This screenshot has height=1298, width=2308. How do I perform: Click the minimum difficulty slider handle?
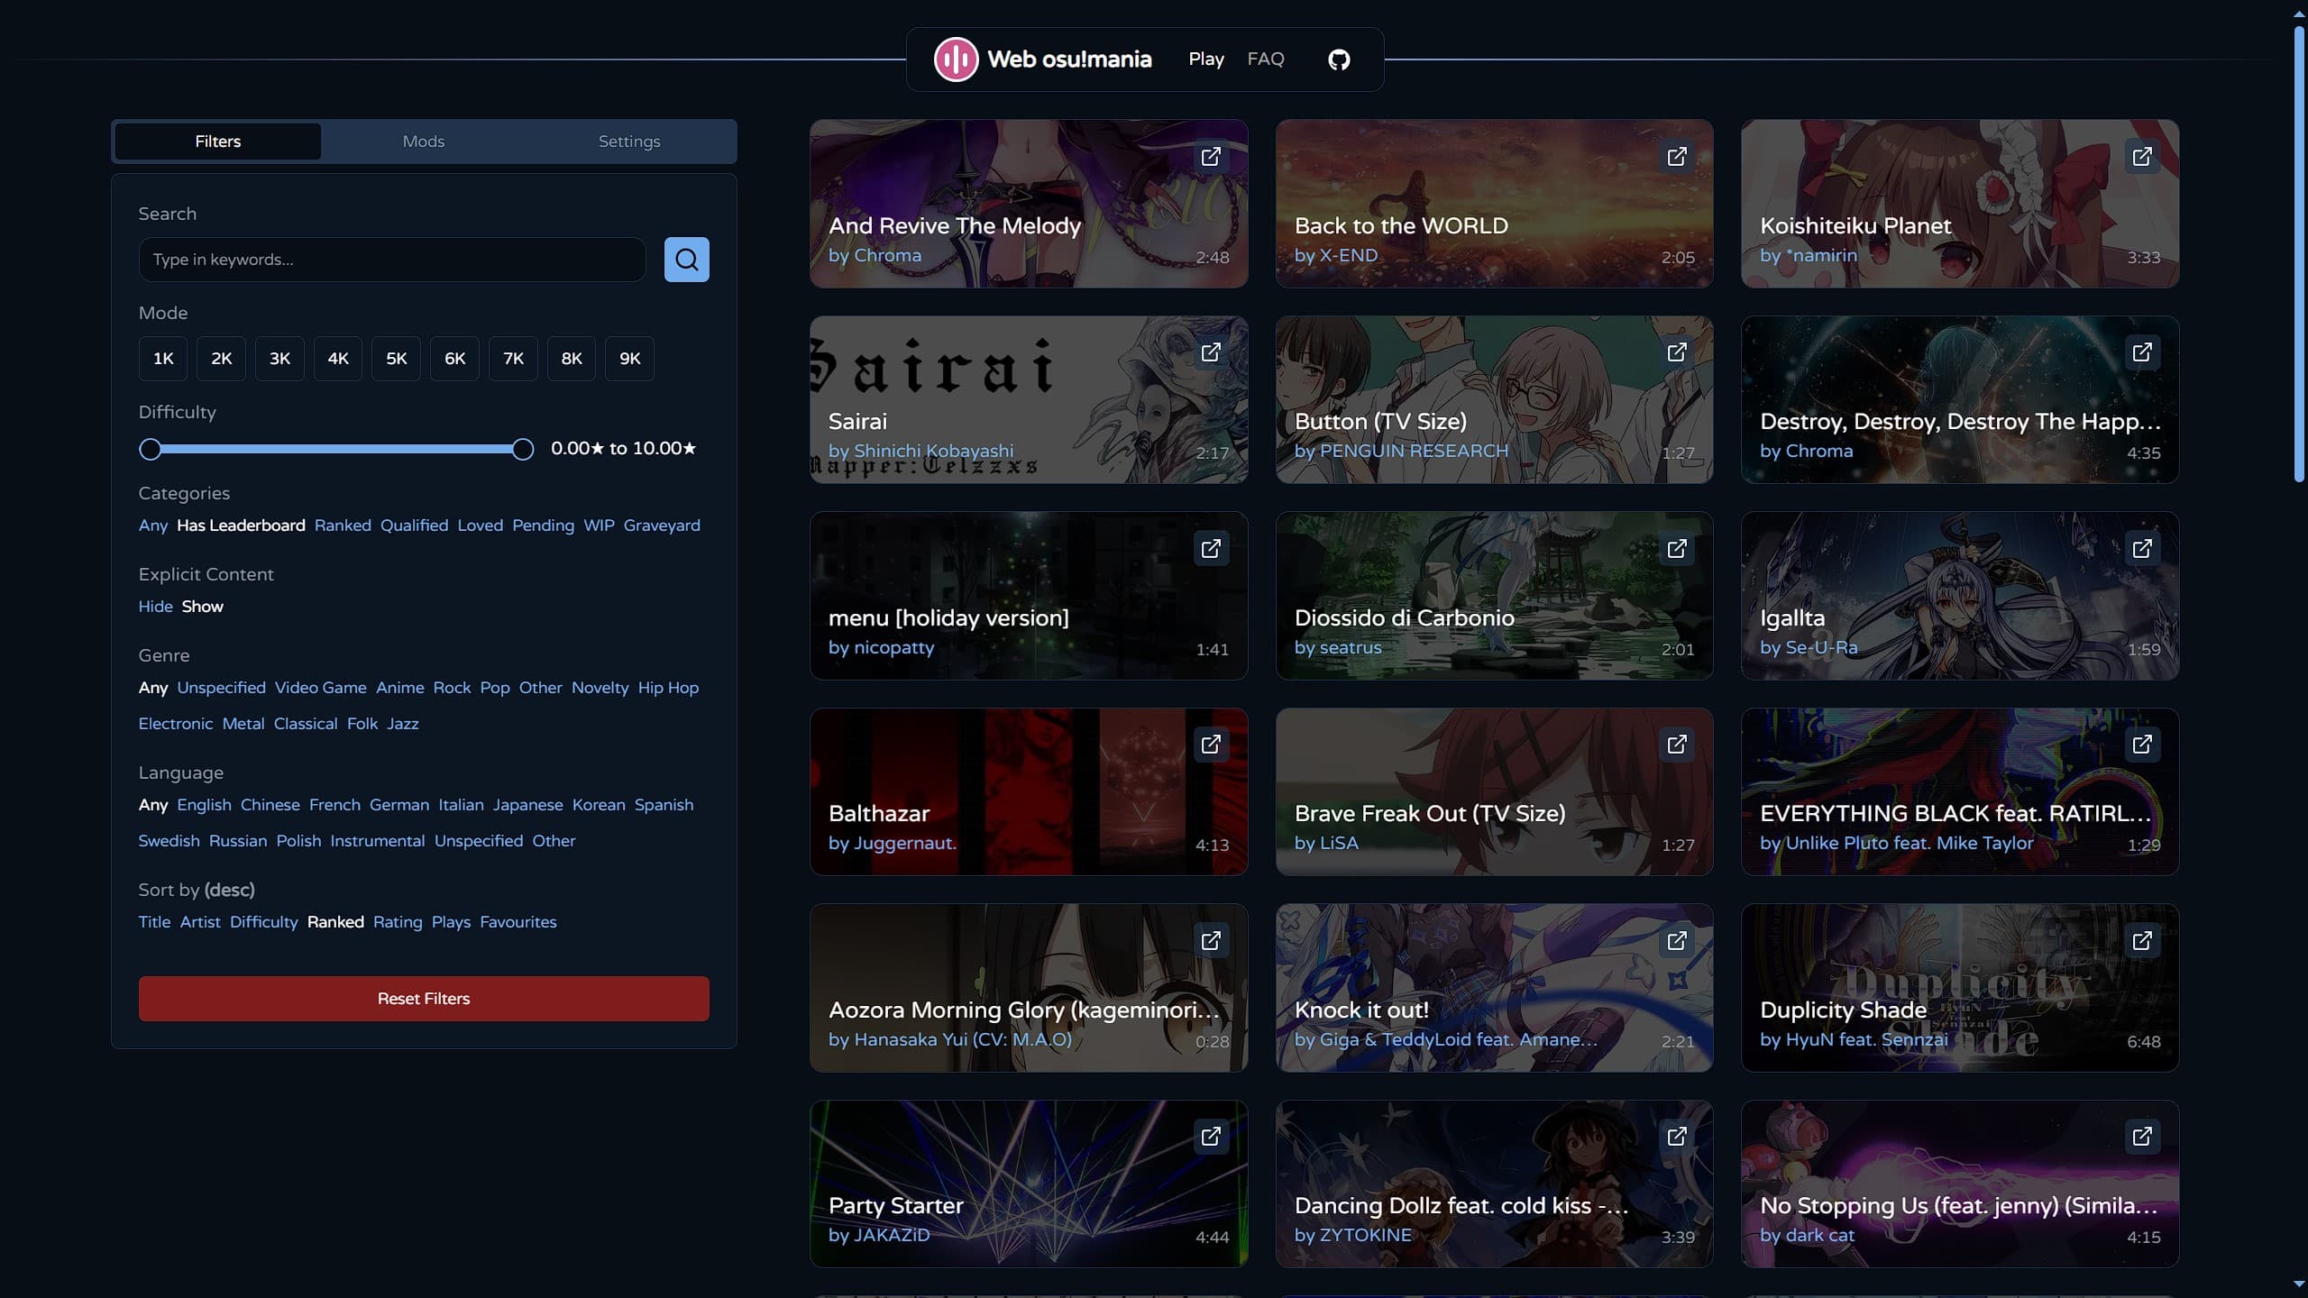151,449
